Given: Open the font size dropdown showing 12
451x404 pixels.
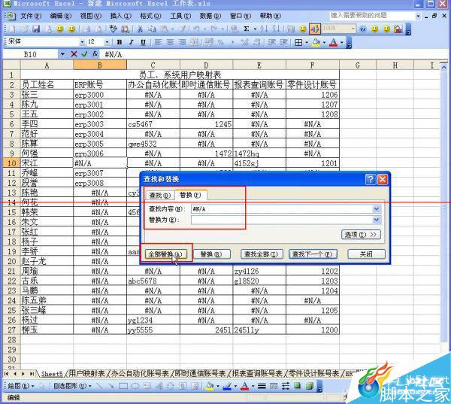Looking at the screenshot, I should click(x=107, y=43).
